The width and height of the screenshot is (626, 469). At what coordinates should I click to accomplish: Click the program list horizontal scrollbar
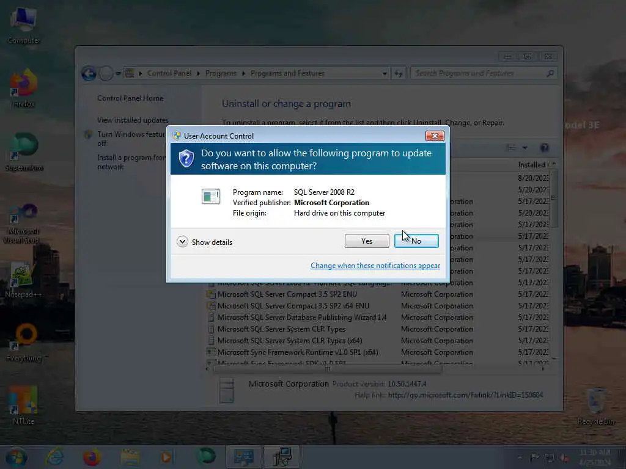pyautogui.click(x=328, y=369)
